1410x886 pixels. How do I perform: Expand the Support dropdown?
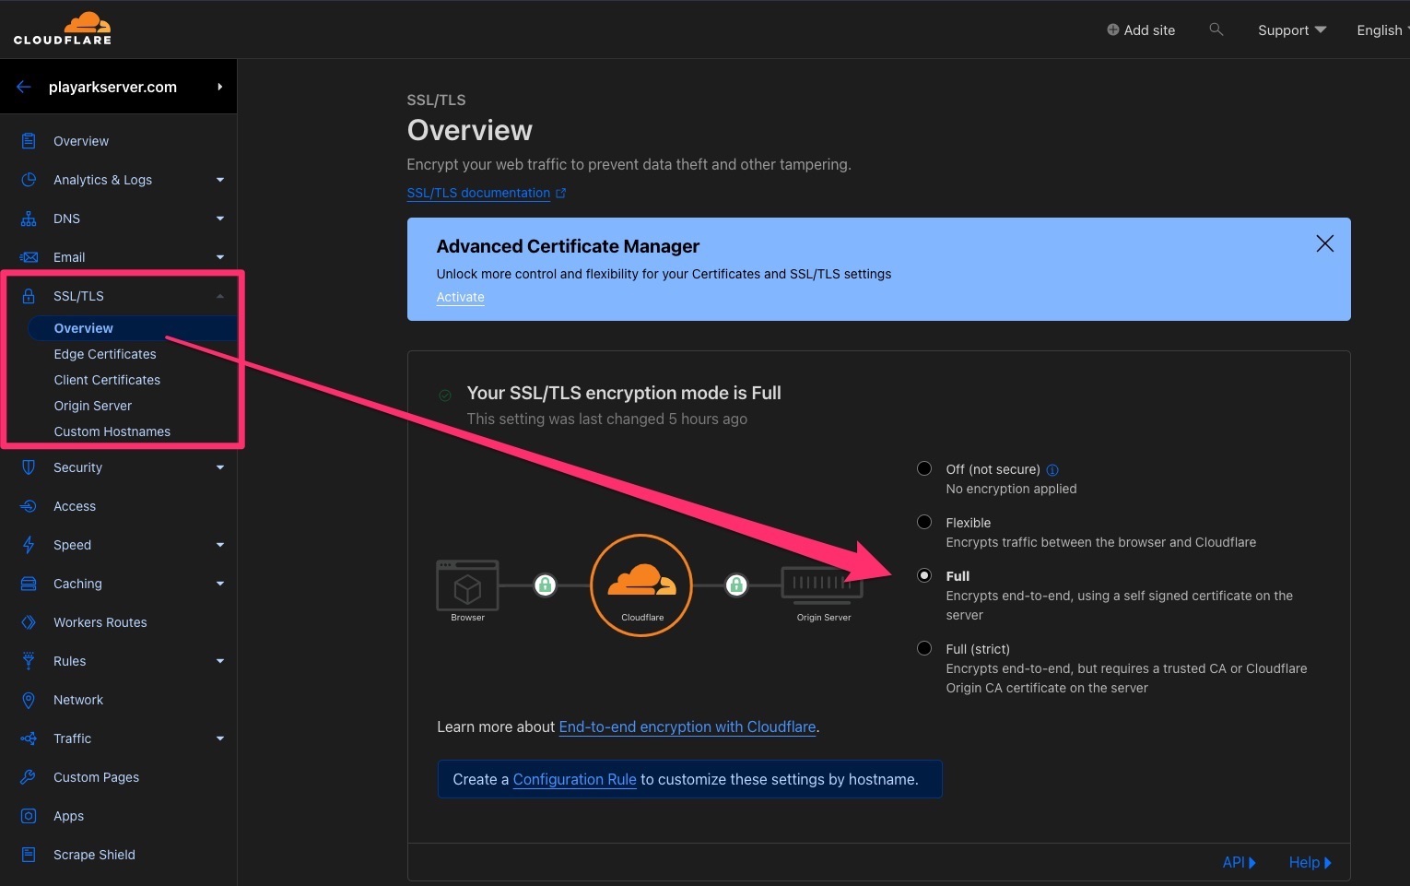tap(1290, 30)
